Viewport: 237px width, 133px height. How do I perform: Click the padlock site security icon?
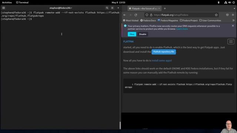click(x=151, y=15)
